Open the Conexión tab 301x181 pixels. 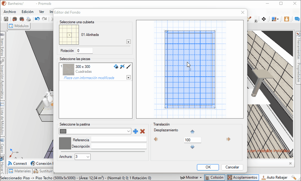pos(42,164)
